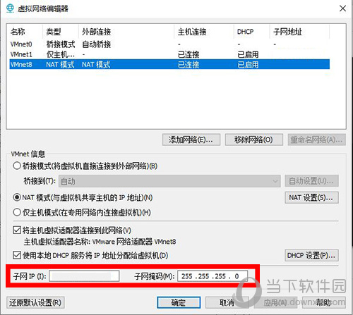Viewport: 353px width, 315px height.
Task: Click the 桥接模式 type cell for VMnet0
Action: [x=61, y=44]
